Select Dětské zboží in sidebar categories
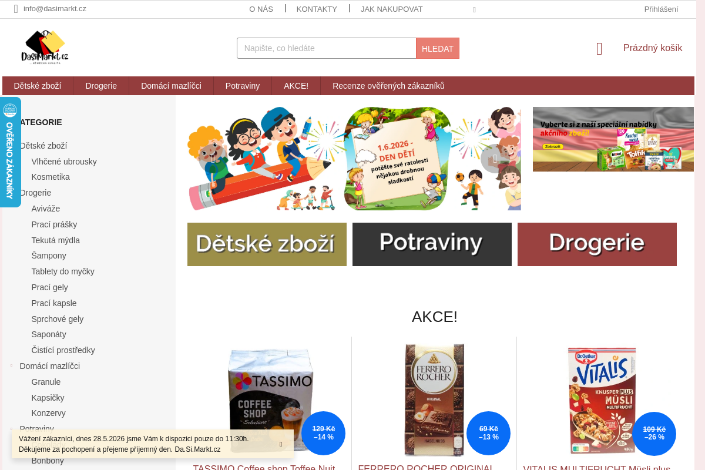 click(43, 146)
